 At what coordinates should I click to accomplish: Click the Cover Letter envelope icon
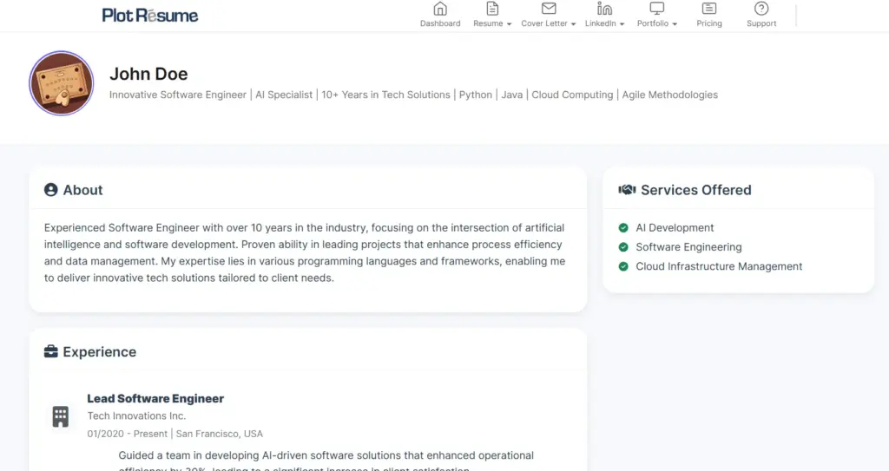pyautogui.click(x=549, y=9)
